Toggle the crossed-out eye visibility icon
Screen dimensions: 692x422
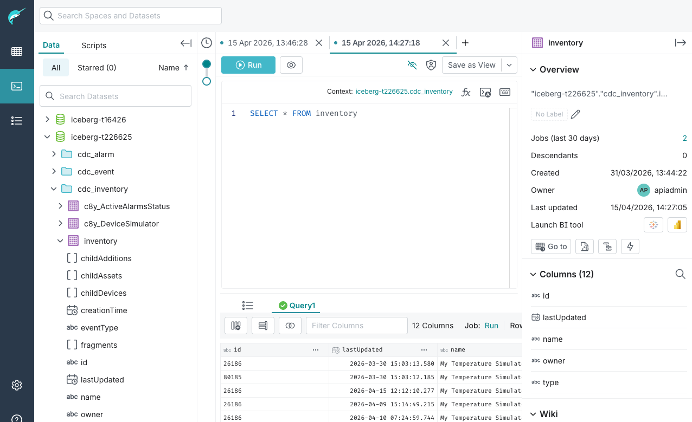click(x=412, y=65)
